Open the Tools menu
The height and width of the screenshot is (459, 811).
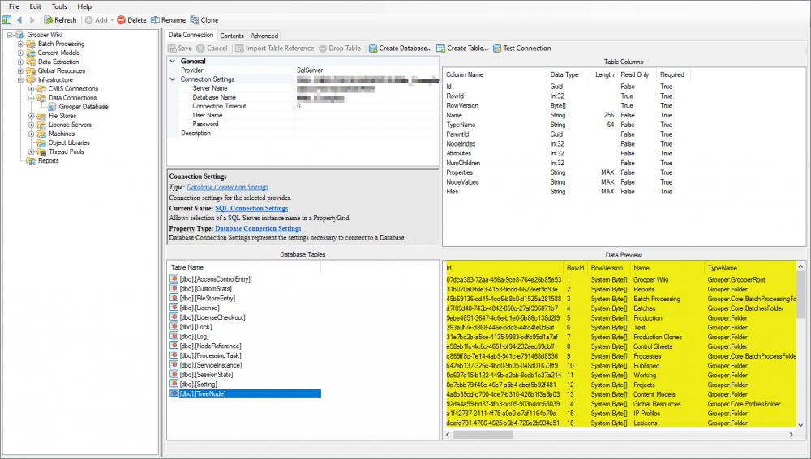pyautogui.click(x=59, y=6)
